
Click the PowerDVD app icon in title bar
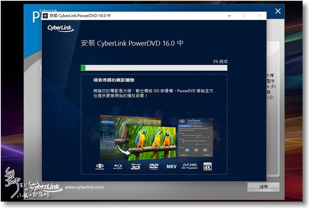(x=45, y=16)
